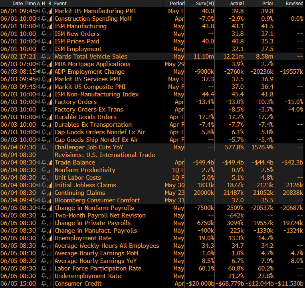
Task: Select the relevance bars icon for ISM Manufacturing
Action: (x=50, y=26)
